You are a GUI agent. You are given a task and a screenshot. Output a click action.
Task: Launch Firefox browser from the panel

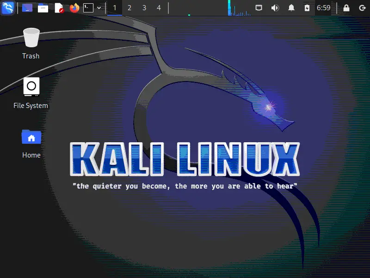click(x=74, y=8)
